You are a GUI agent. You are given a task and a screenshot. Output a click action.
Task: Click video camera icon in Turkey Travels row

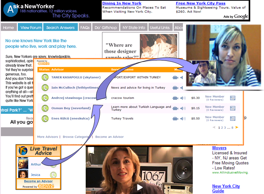[x=175, y=119]
